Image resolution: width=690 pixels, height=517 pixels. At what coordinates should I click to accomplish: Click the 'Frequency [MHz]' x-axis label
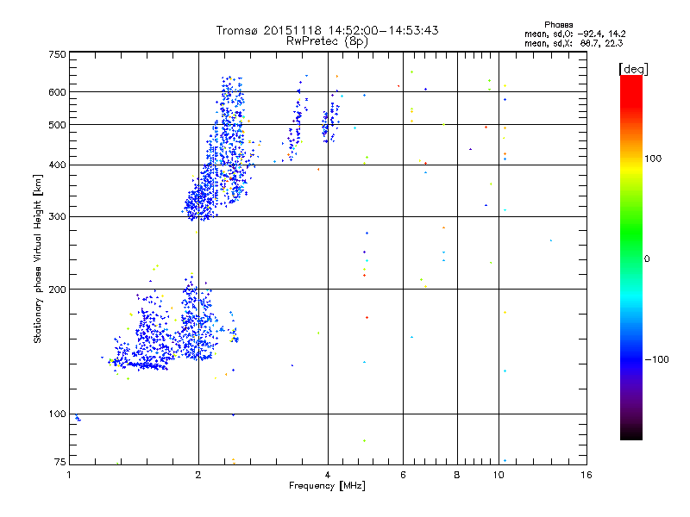(327, 486)
